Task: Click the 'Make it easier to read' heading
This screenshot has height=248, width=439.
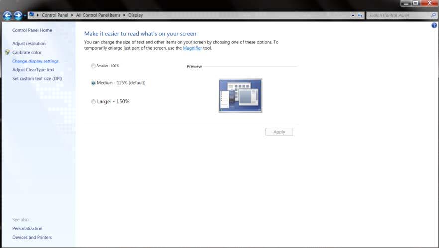Action: click(x=140, y=34)
